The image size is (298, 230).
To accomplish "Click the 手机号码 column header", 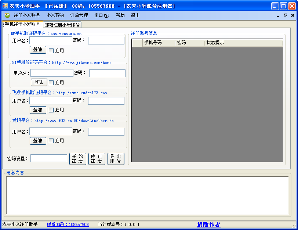I will (159, 43).
